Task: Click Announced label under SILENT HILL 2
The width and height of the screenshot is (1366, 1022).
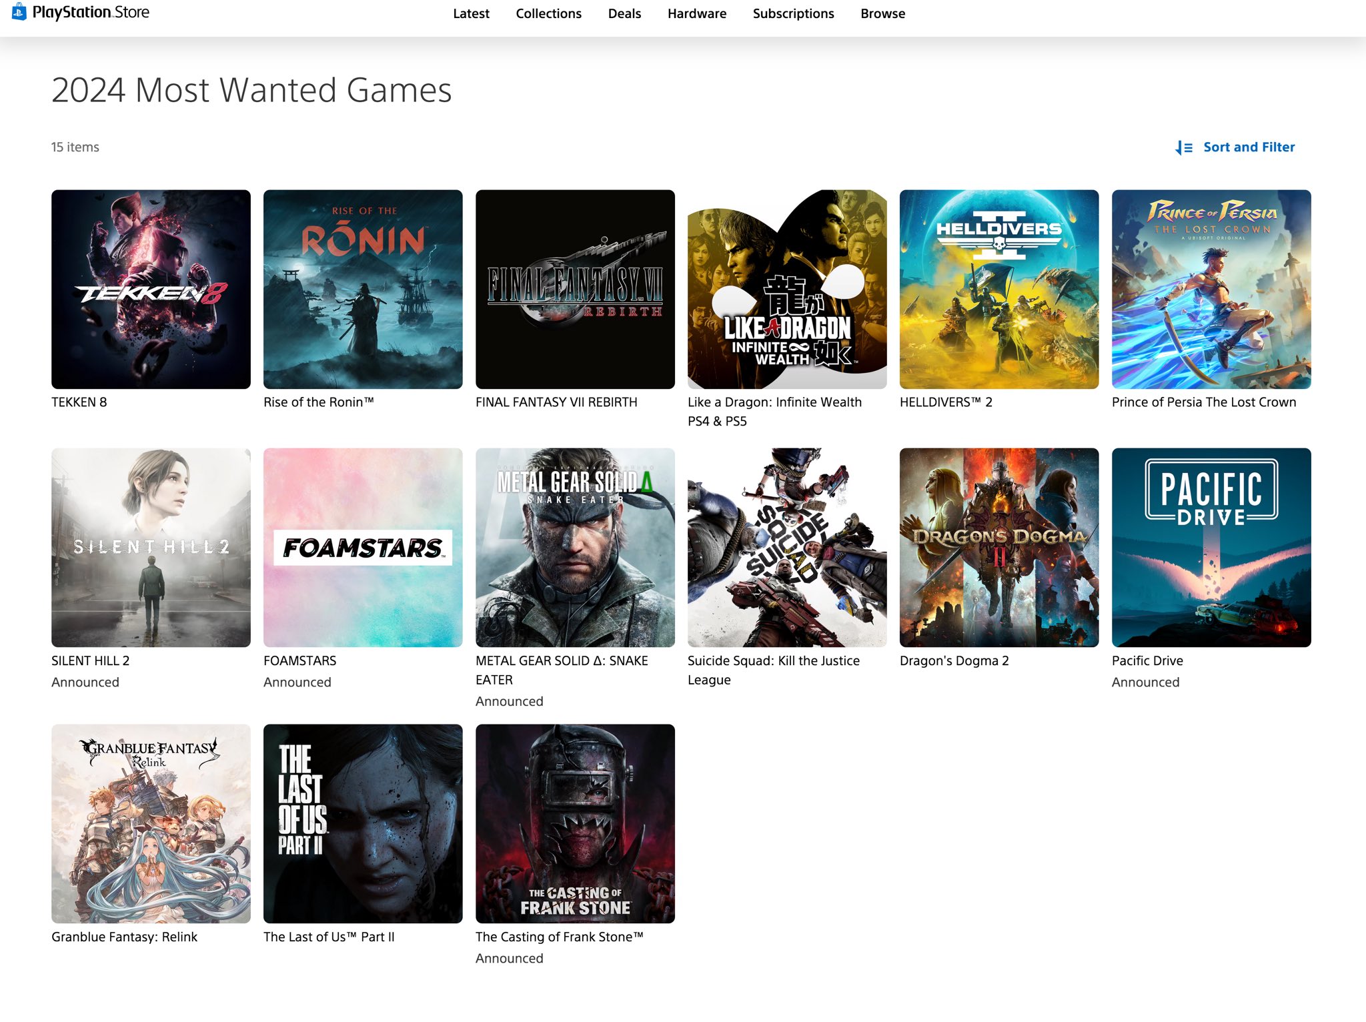Action: 85,682
